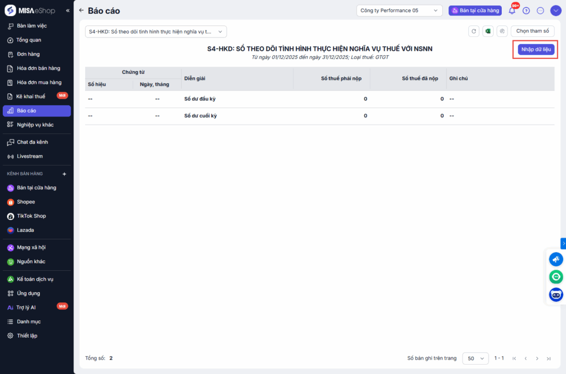This screenshot has width=566, height=374.
Task: Open the user avatar menu
Action: [x=555, y=11]
